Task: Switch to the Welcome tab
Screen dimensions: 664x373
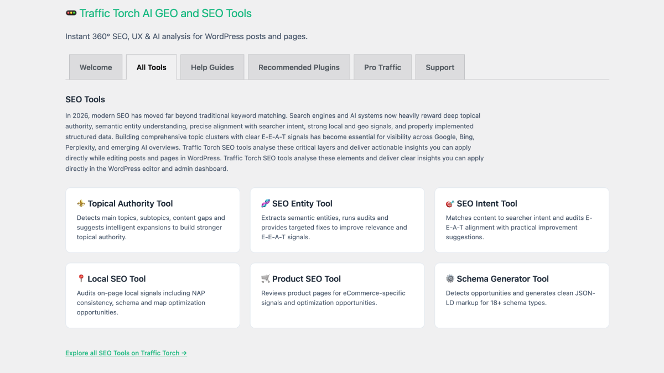Action: tap(96, 67)
